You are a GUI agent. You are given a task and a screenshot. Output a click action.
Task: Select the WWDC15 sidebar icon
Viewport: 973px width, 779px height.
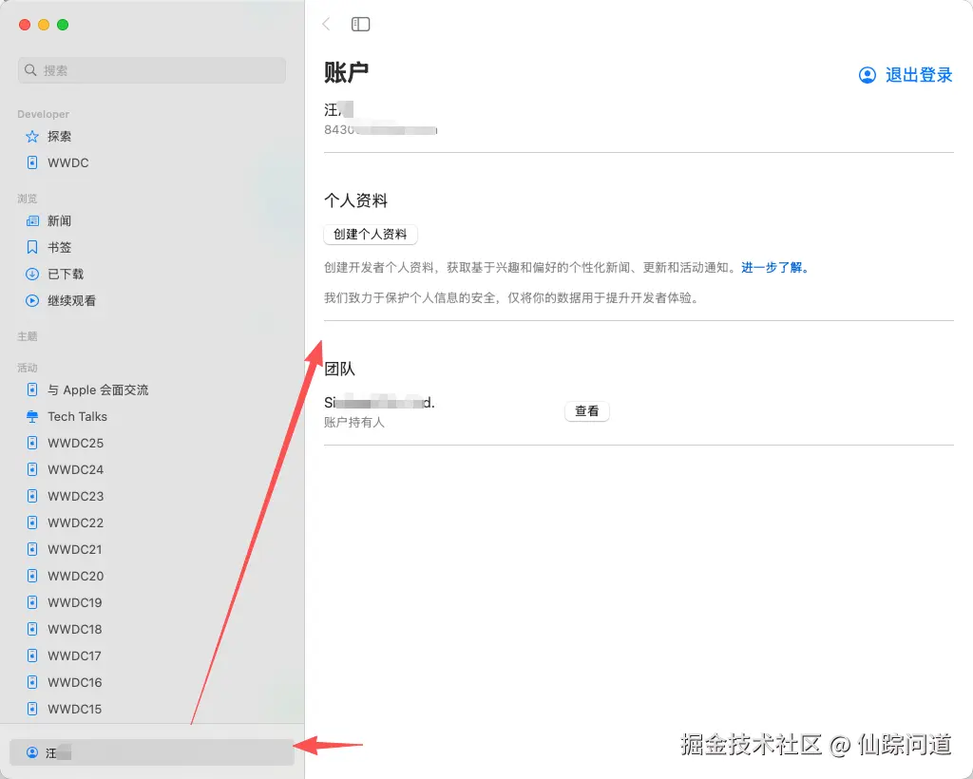coord(32,709)
